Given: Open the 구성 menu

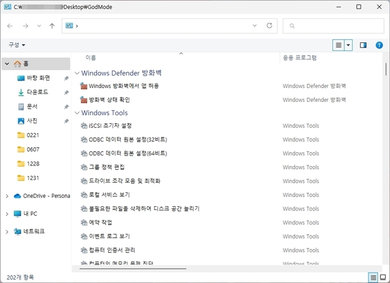Looking at the screenshot, I should [x=17, y=45].
